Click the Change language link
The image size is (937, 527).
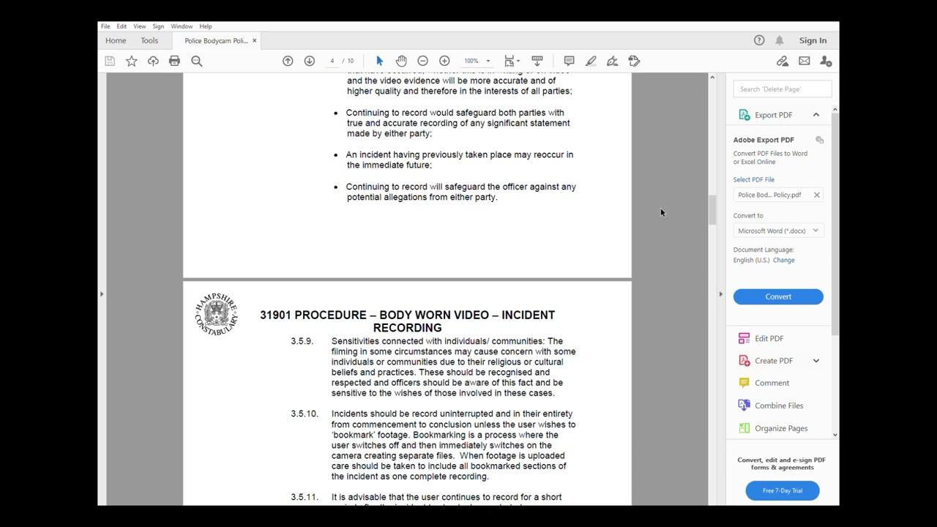(x=783, y=260)
